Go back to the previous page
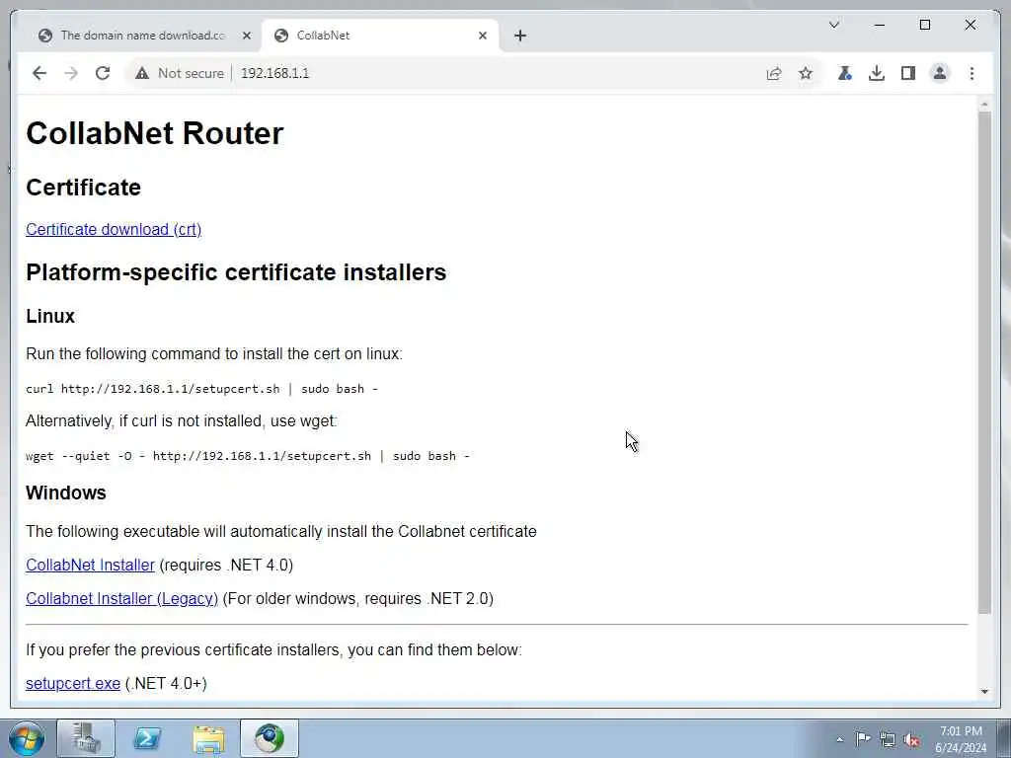1011x758 pixels. pyautogui.click(x=39, y=73)
